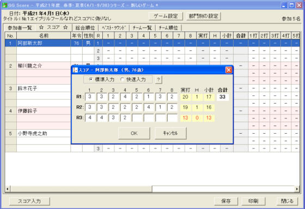Screen dimensions: 305x209
Task: Open the 部門別の設定 button
Action: click(204, 16)
